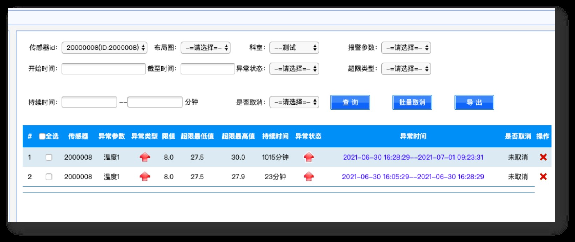575x242 pixels.
Task: Click the 截至时间 input field
Action: coord(207,69)
